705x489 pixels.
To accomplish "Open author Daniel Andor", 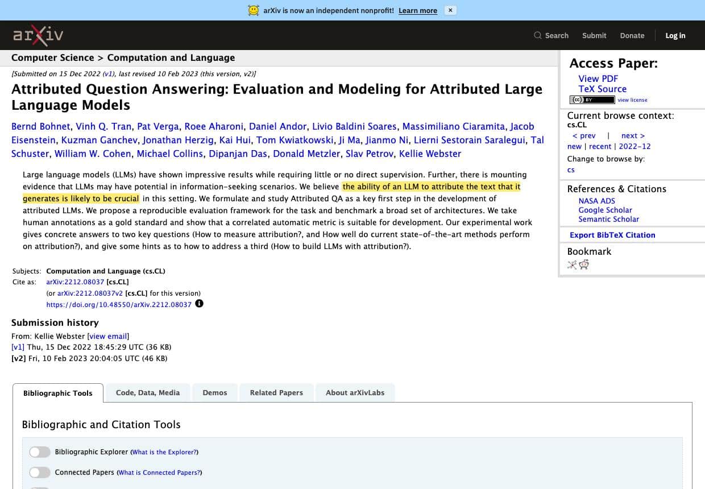I will tap(277, 126).
